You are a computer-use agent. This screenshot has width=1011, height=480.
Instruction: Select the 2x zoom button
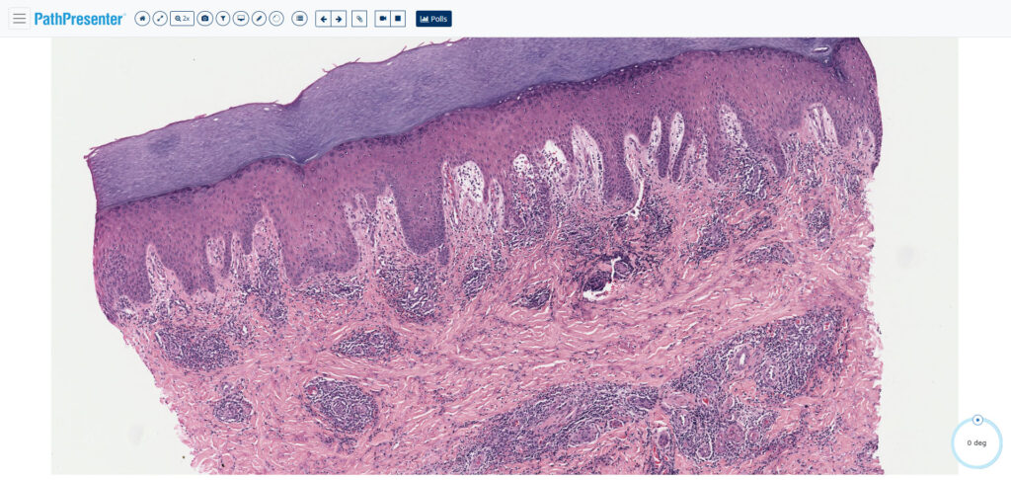(182, 19)
